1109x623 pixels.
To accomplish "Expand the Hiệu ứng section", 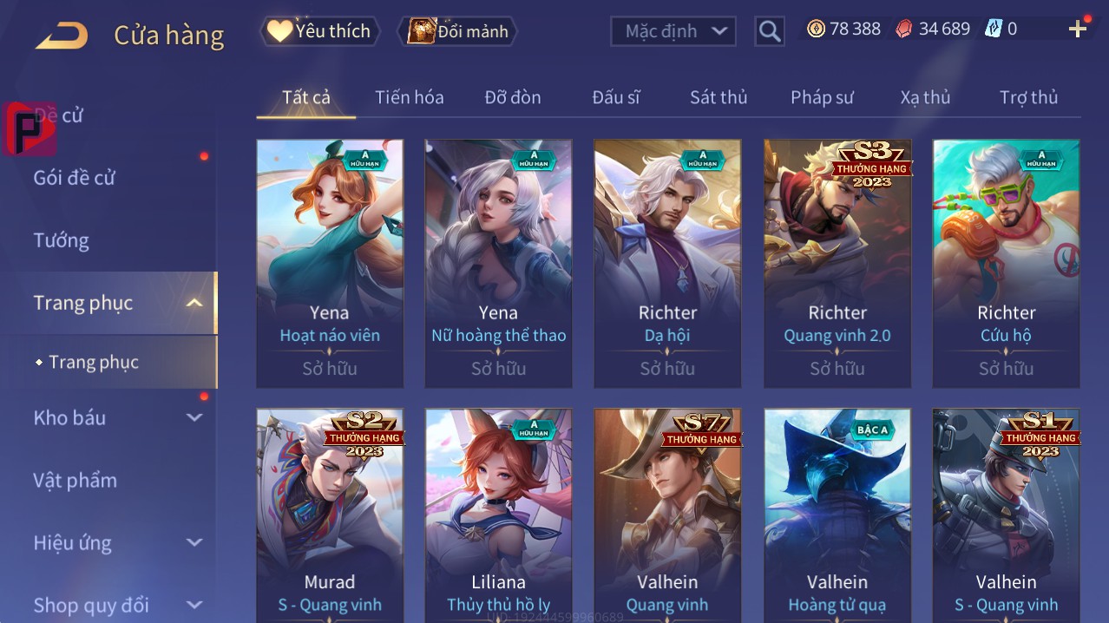I will click(194, 542).
